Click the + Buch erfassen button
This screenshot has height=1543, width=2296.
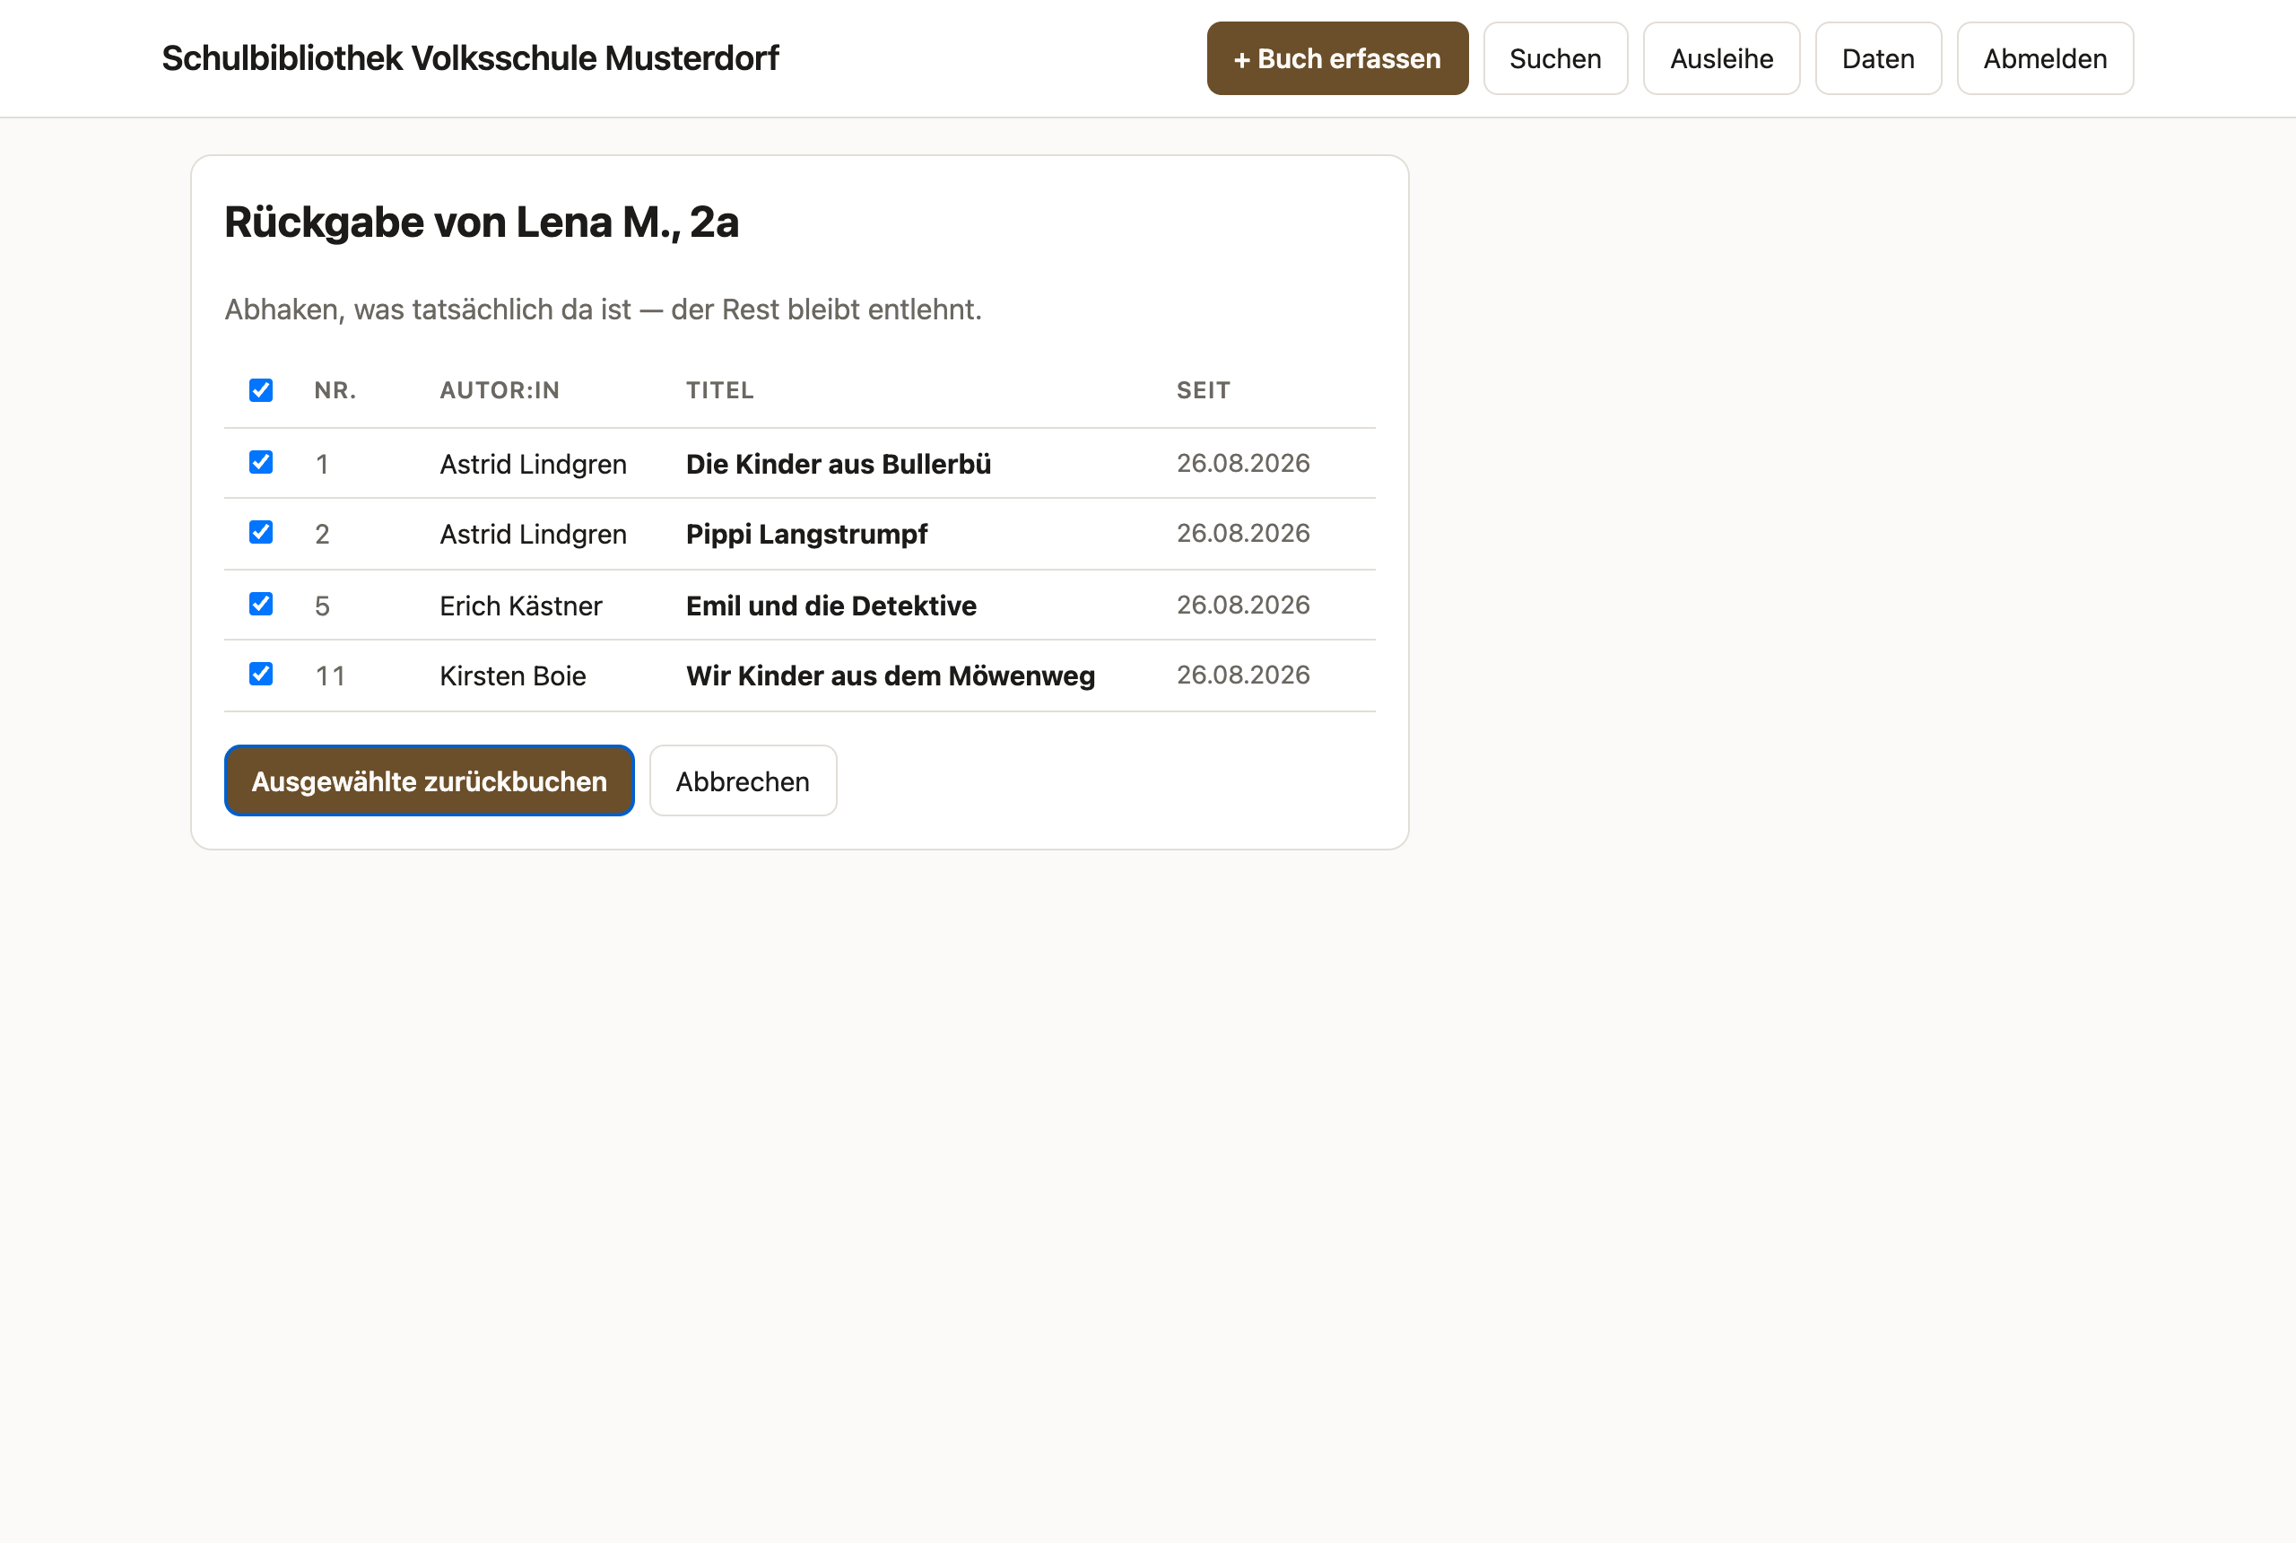[x=1337, y=58]
